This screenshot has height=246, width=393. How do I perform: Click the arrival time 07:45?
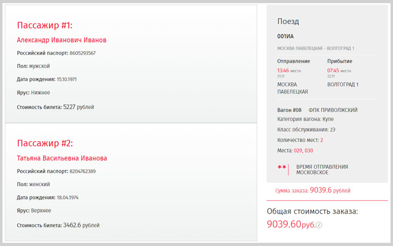[333, 70]
